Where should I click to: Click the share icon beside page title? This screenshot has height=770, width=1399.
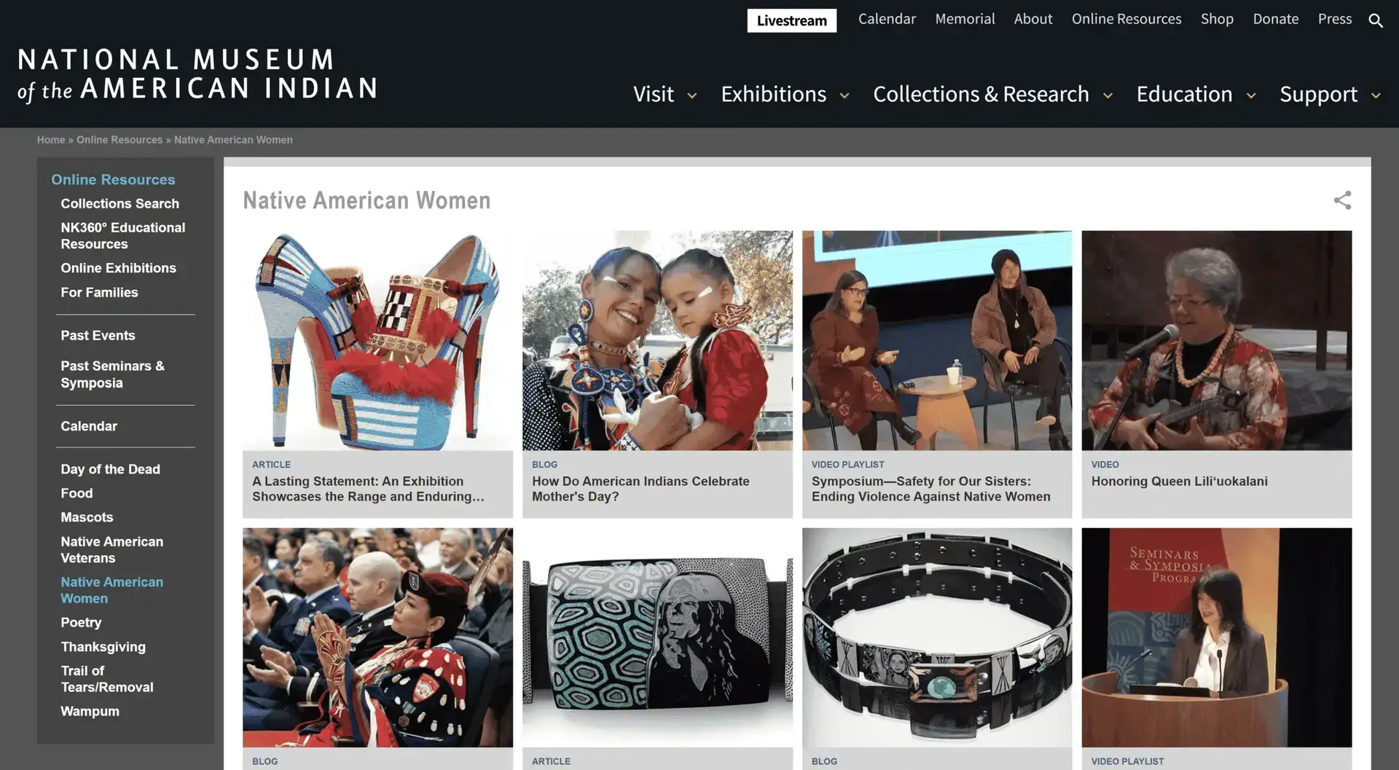tap(1342, 200)
